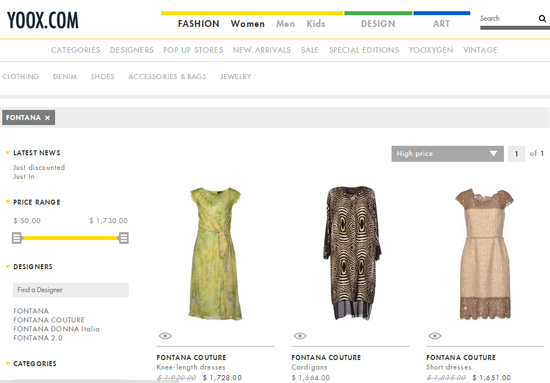Click the minimum price slider handle
This screenshot has height=383, width=550.
[16, 238]
